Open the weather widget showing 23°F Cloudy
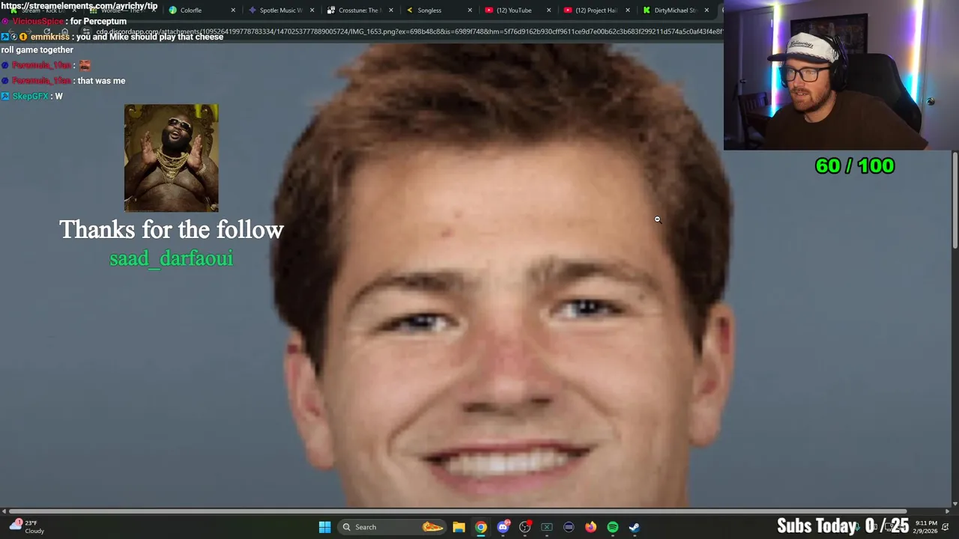This screenshot has height=539, width=959. 27,527
